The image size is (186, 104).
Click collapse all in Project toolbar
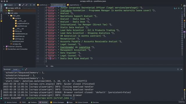(26, 5)
